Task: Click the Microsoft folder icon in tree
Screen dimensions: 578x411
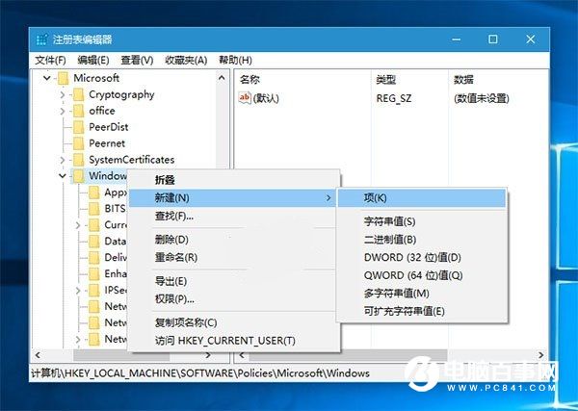Action: pos(64,78)
